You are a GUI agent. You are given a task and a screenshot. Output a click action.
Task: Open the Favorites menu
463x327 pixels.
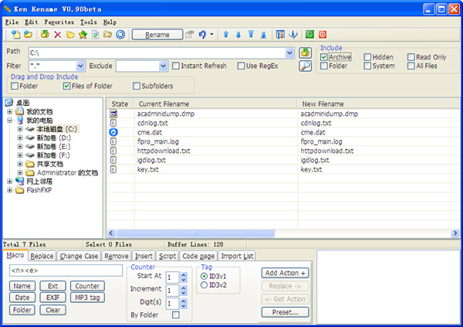tap(59, 22)
